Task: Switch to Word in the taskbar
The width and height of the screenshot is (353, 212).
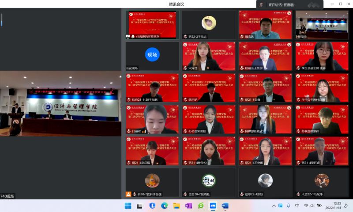Action: coord(225,206)
